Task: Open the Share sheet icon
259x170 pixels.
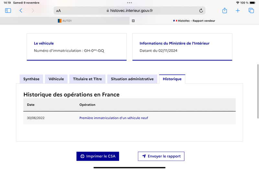Action: click(x=224, y=10)
